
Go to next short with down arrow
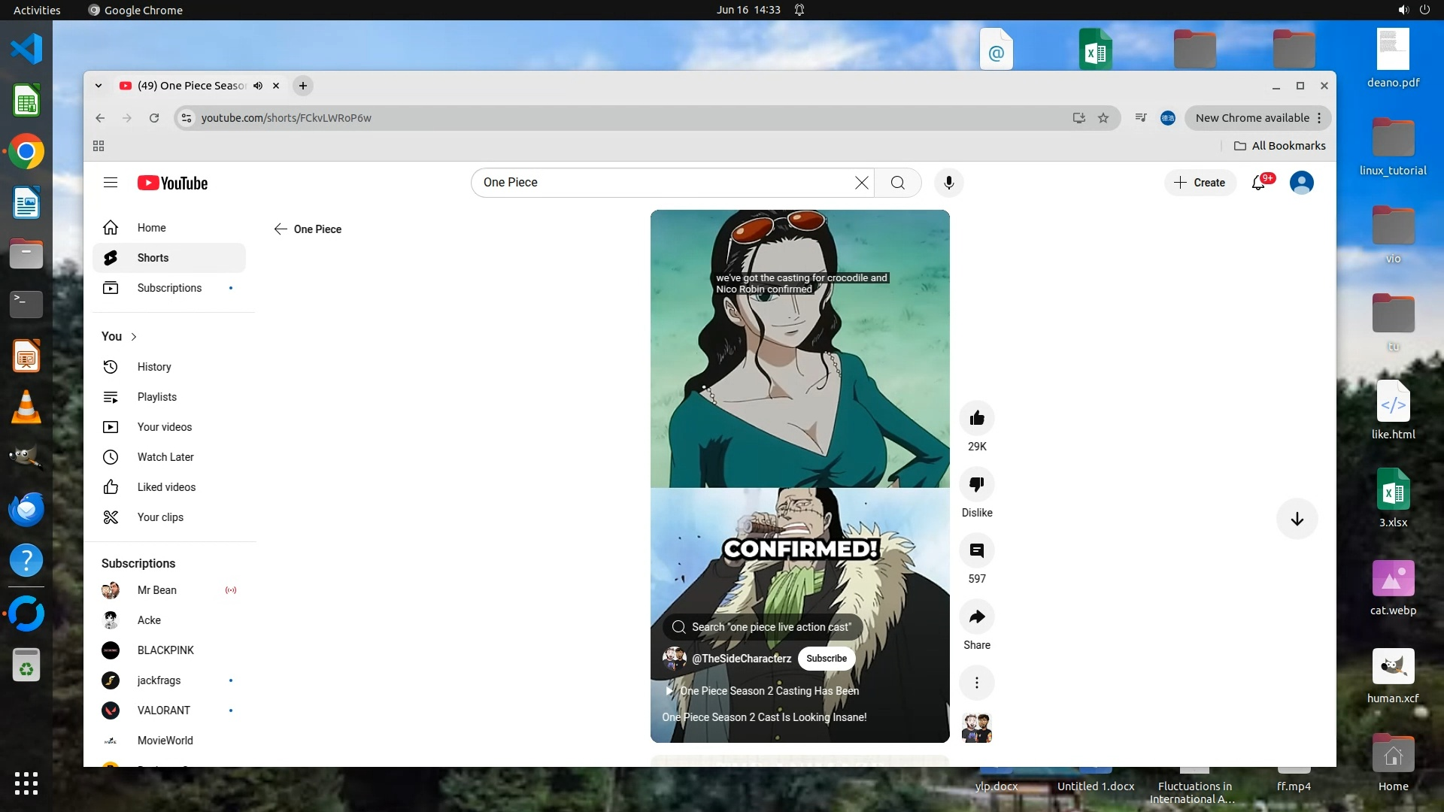[1297, 519]
